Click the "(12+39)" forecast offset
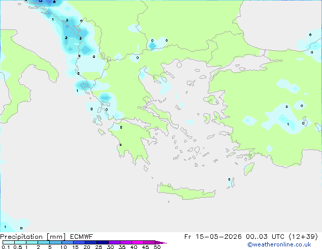 303,237
